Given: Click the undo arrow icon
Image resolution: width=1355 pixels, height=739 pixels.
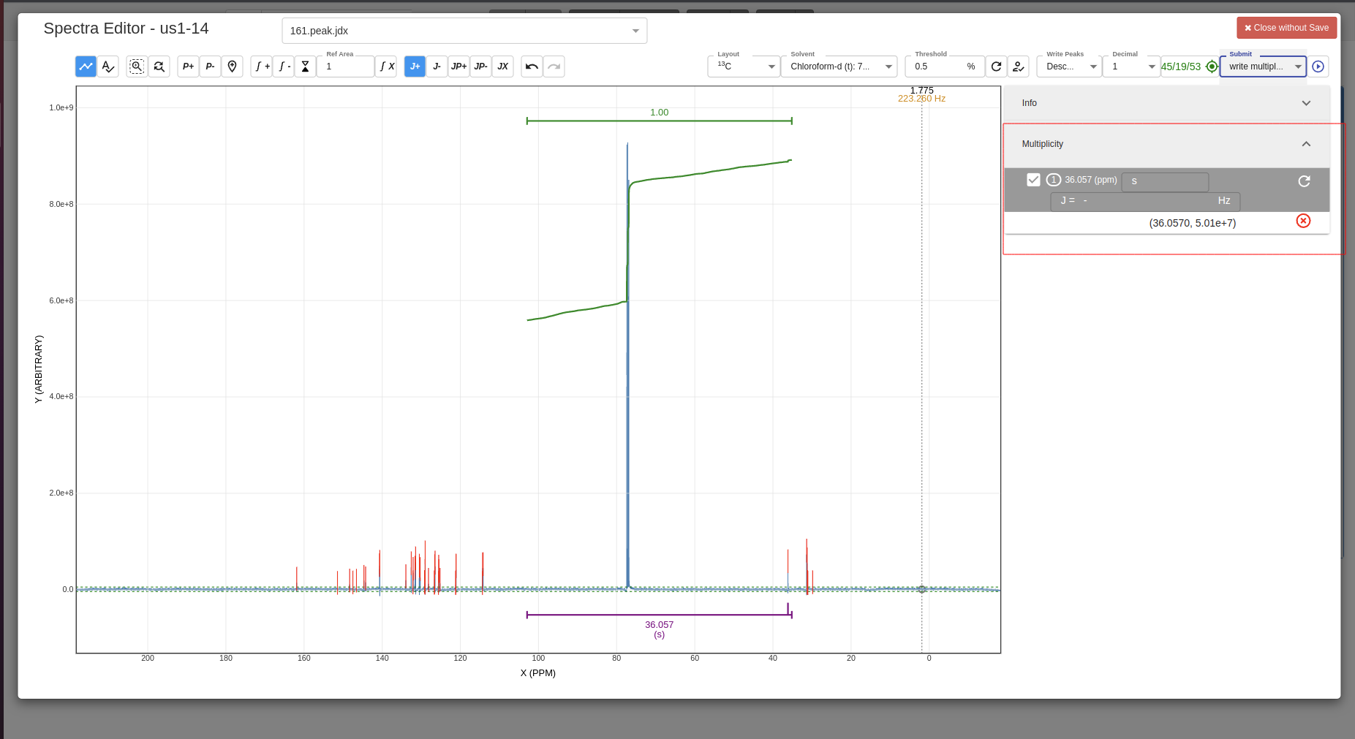Looking at the screenshot, I should pos(532,67).
